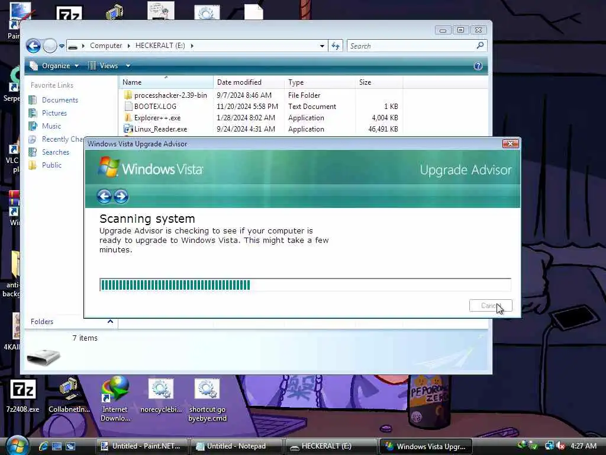Open Explorer help icon

478,66
